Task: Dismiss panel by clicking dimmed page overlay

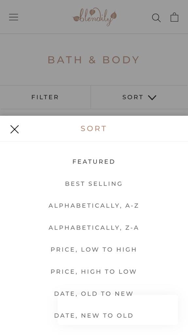Action: [x=94, y=71]
